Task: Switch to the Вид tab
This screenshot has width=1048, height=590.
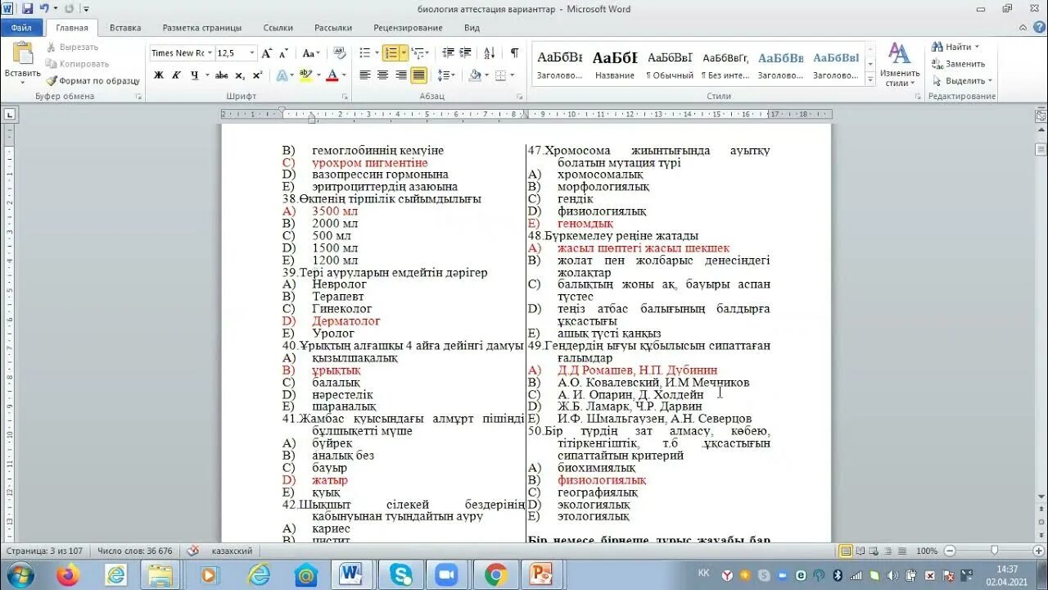Action: (472, 28)
